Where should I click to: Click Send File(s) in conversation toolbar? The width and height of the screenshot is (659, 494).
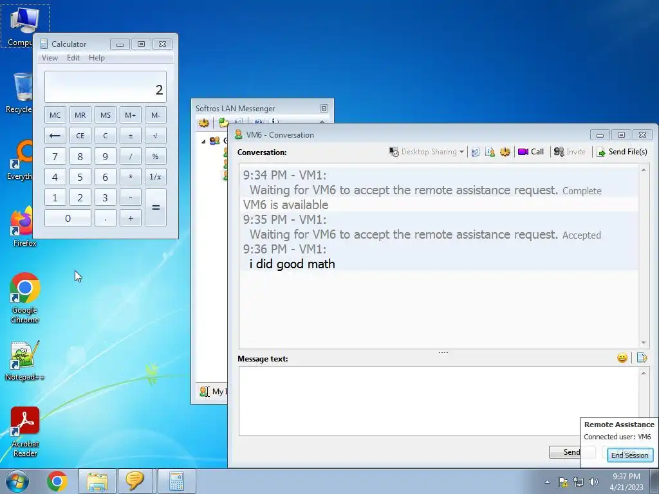[x=622, y=152]
